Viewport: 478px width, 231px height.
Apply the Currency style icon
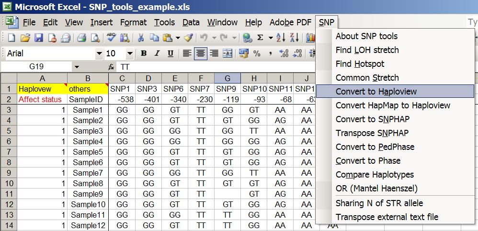point(243,54)
